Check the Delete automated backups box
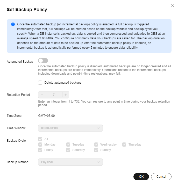The width and height of the screenshot is (178, 187). pos(40,83)
